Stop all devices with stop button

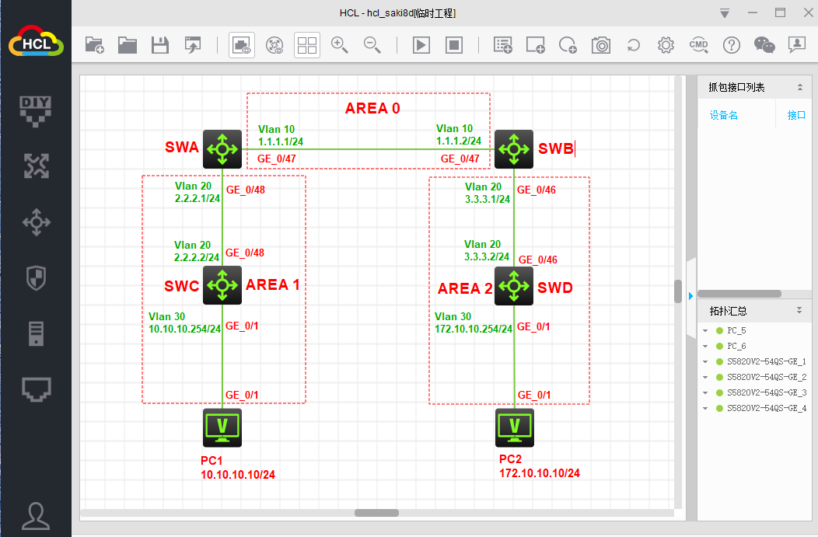(x=454, y=45)
